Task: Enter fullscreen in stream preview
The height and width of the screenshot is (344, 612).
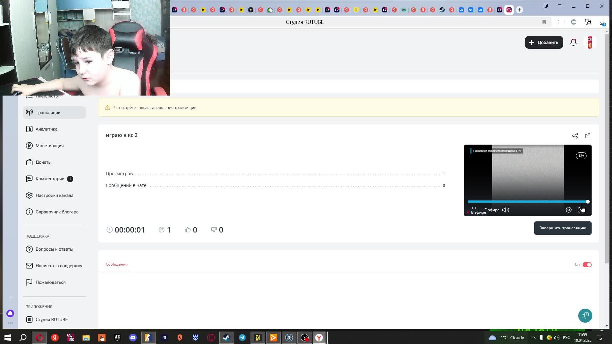Action: (581, 210)
